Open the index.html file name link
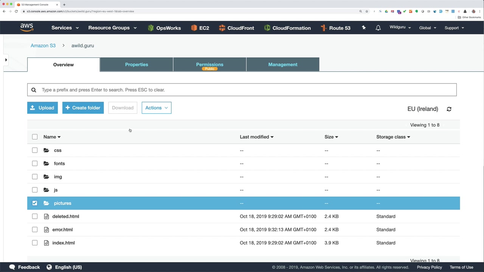Screen dimensions: 484x272 click(64, 243)
